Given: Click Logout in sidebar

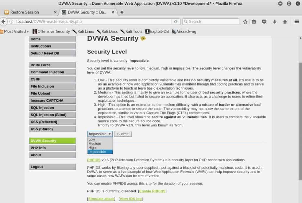Looking at the screenshot, I should click(x=52, y=167).
